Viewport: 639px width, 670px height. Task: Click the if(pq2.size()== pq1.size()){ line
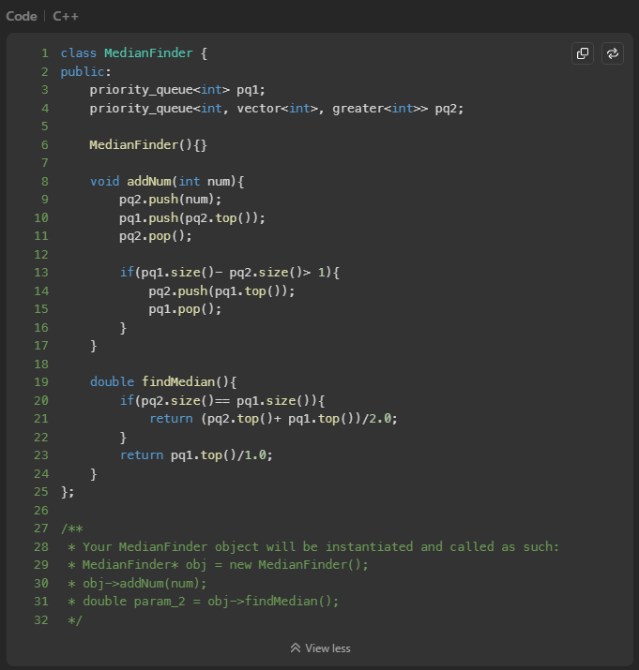222,401
